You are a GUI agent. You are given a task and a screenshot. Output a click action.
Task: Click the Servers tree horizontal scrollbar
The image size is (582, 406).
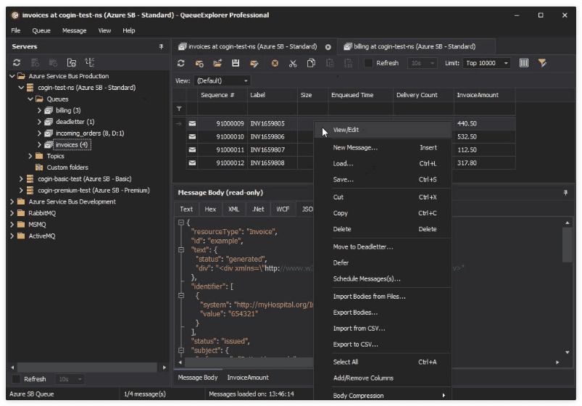tap(87, 367)
